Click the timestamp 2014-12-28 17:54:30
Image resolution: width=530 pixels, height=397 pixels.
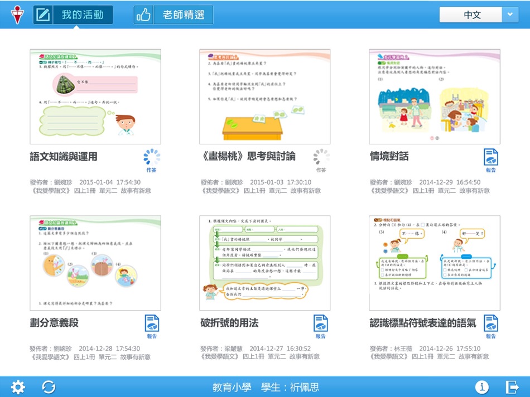click(109, 348)
